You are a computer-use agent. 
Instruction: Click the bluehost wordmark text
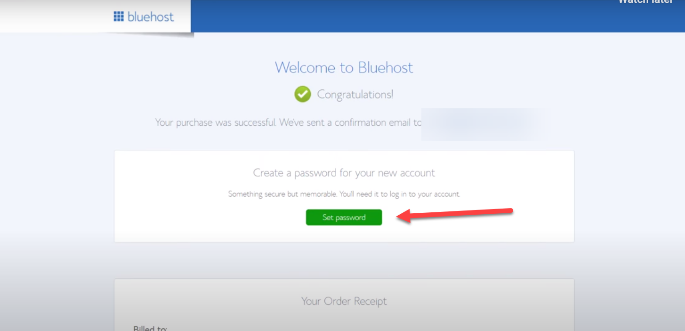150,17
